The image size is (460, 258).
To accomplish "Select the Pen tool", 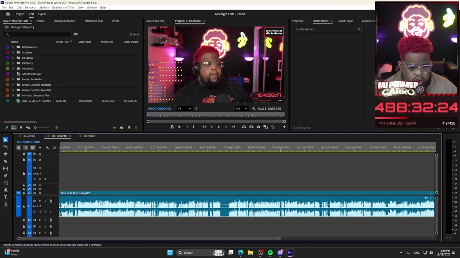I will point(5,176).
